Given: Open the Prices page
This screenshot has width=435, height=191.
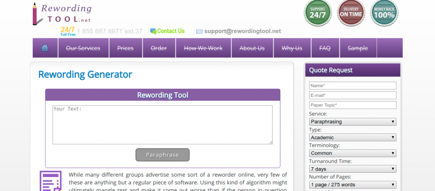Looking at the screenshot, I should click(x=125, y=48).
